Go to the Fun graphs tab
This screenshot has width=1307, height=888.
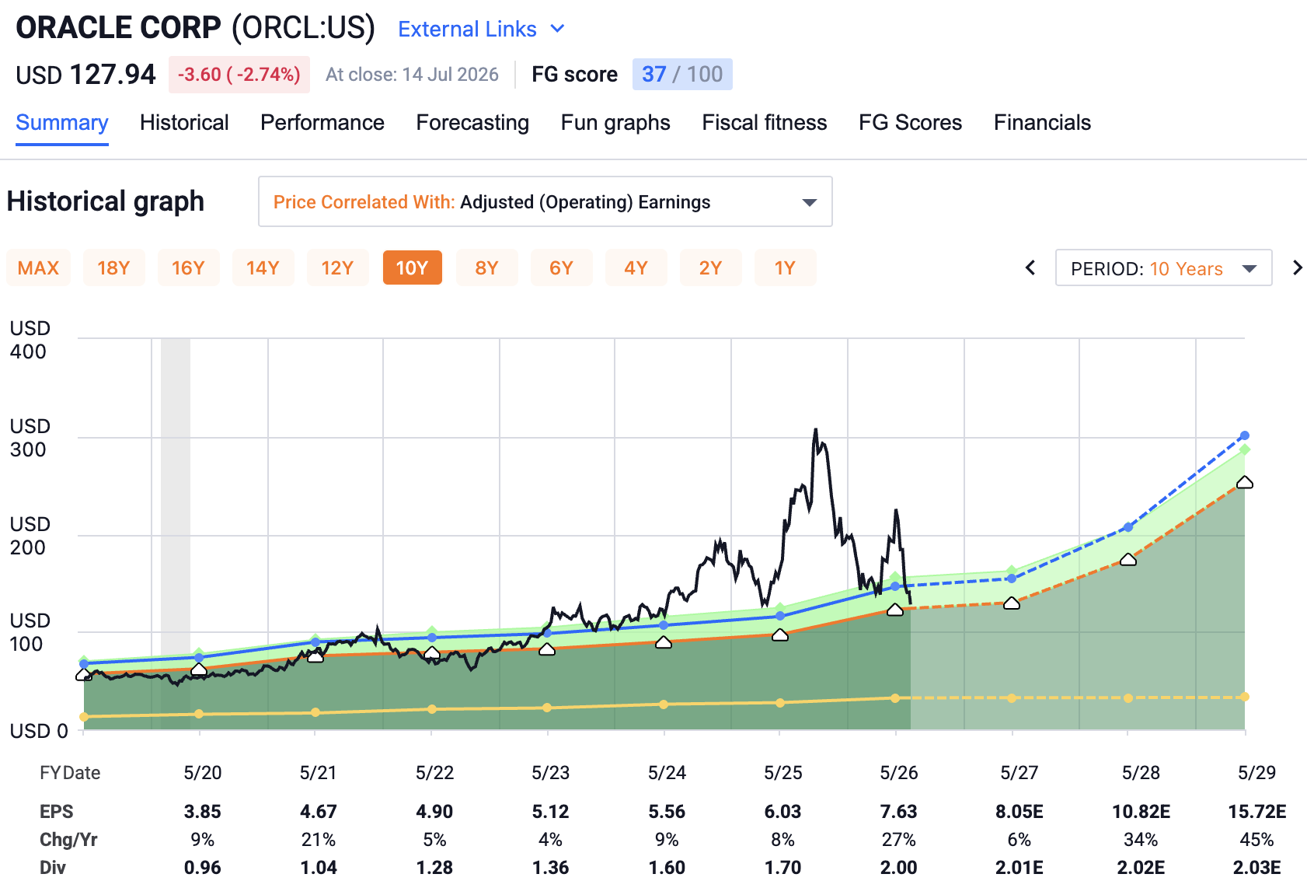[615, 123]
